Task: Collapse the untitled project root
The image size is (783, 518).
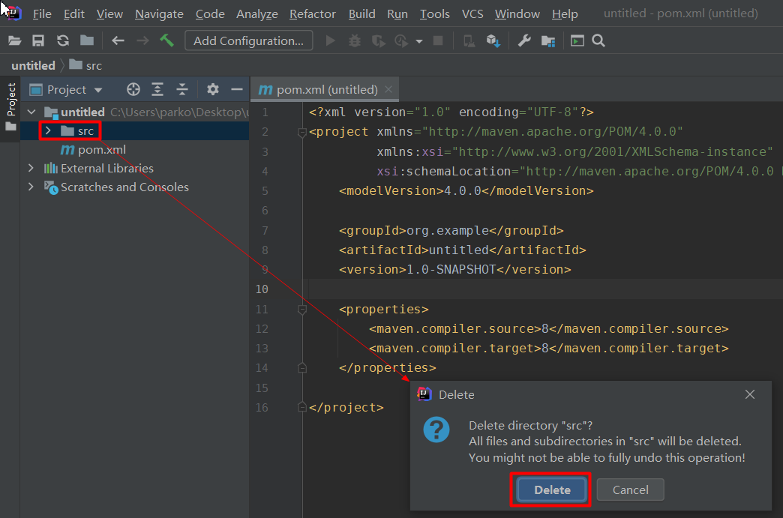Action: coord(31,112)
